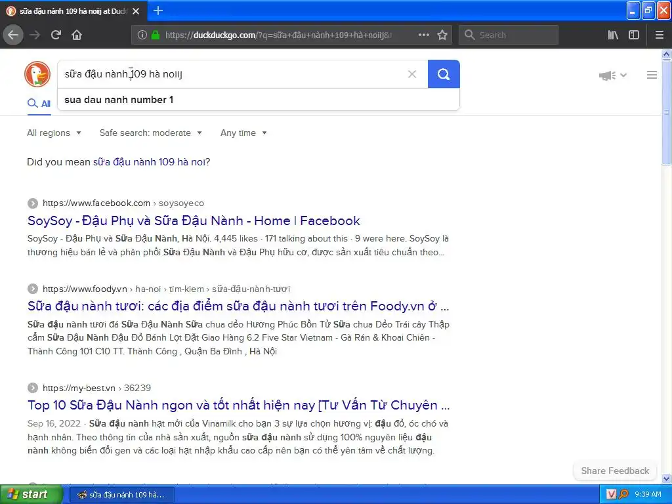This screenshot has width=672, height=504.
Task: Click the Share Feedback button
Action: 615,471
